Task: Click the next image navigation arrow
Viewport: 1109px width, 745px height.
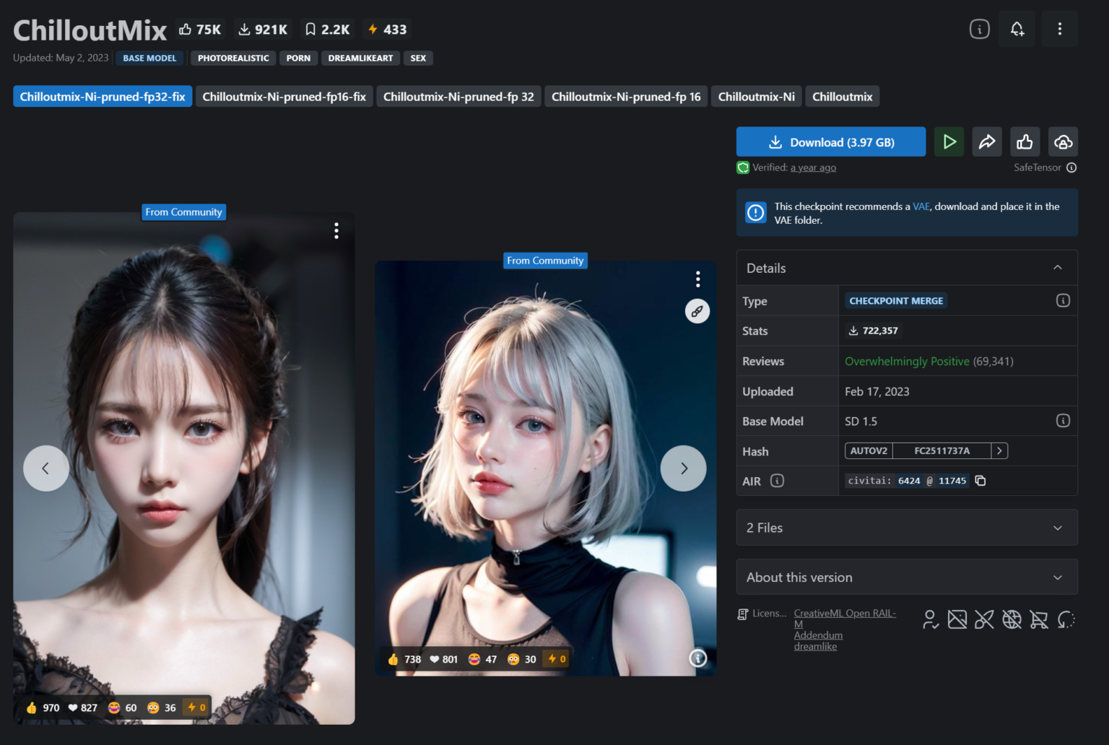Action: pyautogui.click(x=683, y=468)
